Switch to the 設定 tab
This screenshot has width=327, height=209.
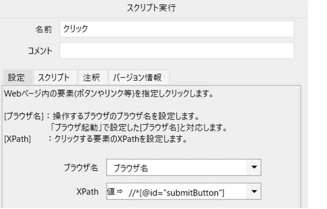tap(16, 78)
